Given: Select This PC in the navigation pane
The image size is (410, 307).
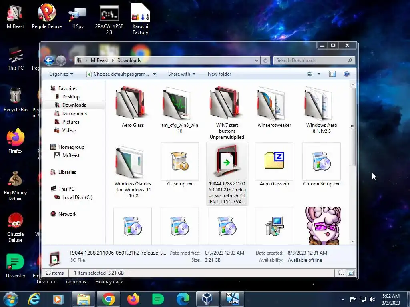Looking at the screenshot, I should [66, 189].
